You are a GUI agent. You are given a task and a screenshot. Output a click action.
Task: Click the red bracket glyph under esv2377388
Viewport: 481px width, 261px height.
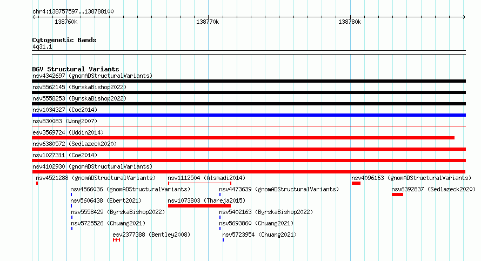tap(116, 240)
